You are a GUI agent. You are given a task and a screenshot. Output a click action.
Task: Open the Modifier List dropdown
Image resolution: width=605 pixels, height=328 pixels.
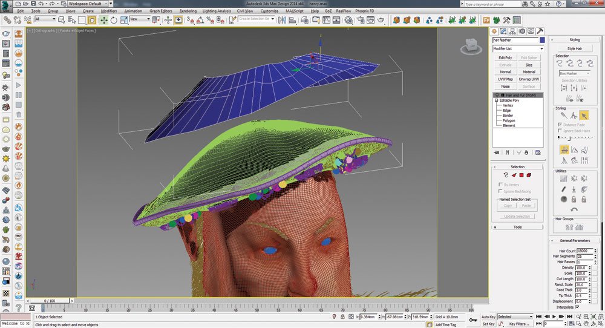click(x=518, y=48)
